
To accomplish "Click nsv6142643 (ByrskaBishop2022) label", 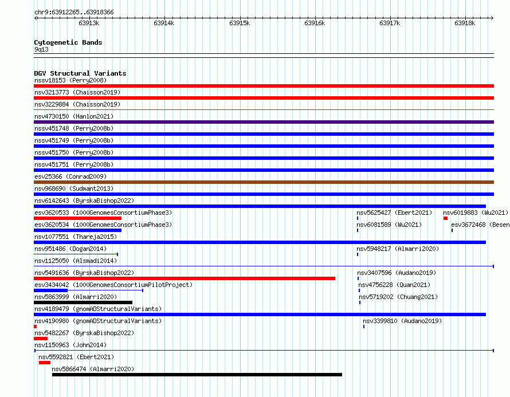I will 84,201.
